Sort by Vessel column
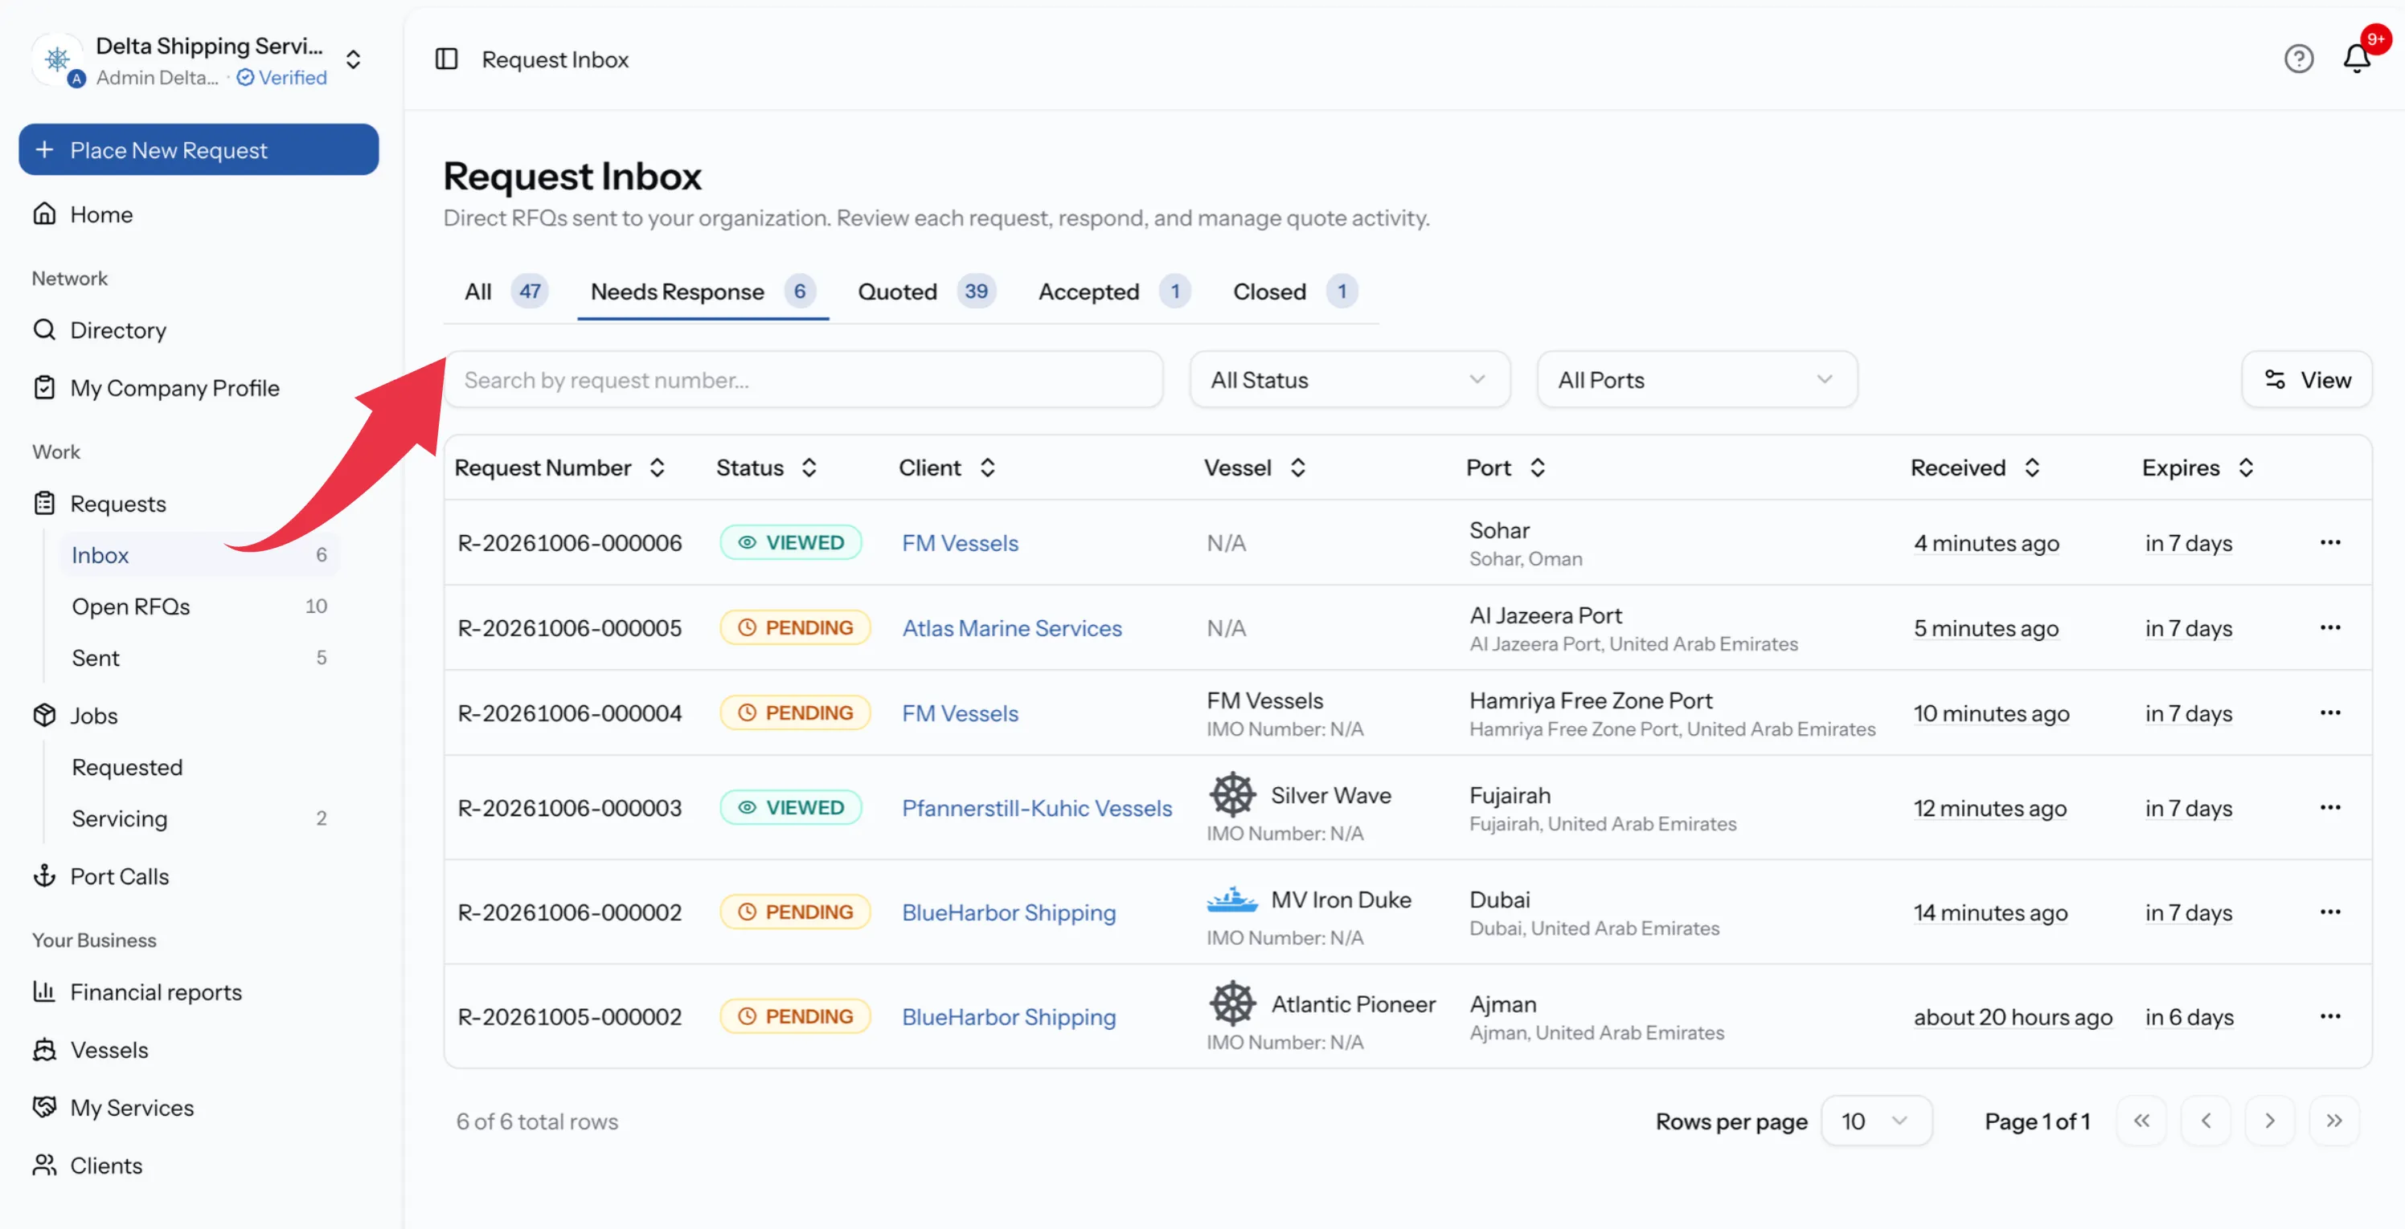The height and width of the screenshot is (1229, 2405). tap(1255, 468)
